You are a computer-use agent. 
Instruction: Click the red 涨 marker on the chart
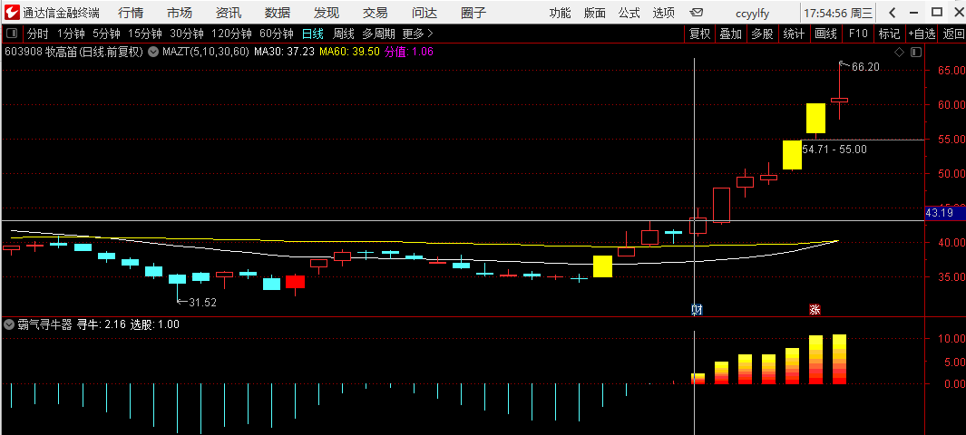coord(815,309)
